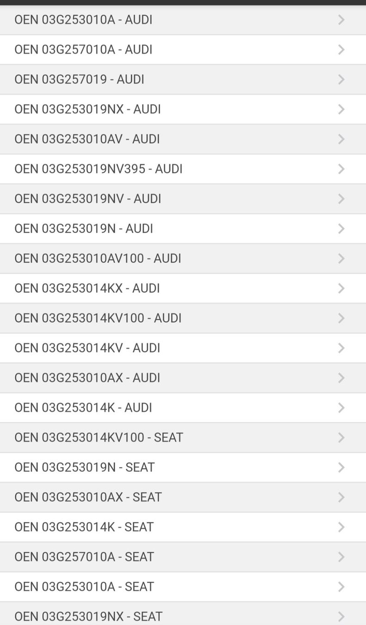Click arrow for OEN 03G253014K - SEAT
Image resolution: width=366 pixels, height=625 pixels.
tap(341, 527)
